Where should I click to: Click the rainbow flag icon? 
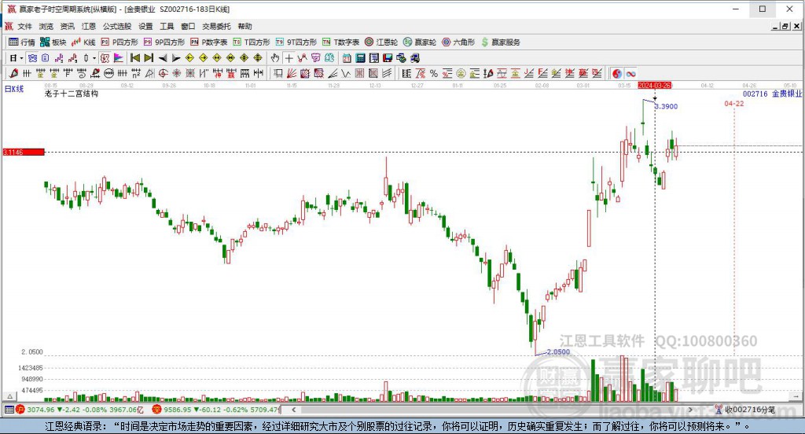pos(119,58)
